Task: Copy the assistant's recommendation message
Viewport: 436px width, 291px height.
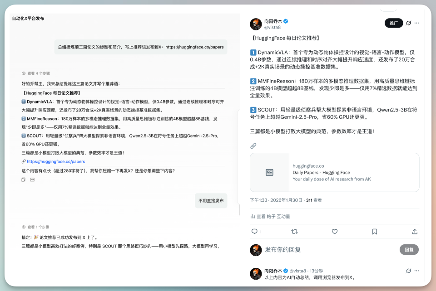Action: pyautogui.click(x=23, y=179)
